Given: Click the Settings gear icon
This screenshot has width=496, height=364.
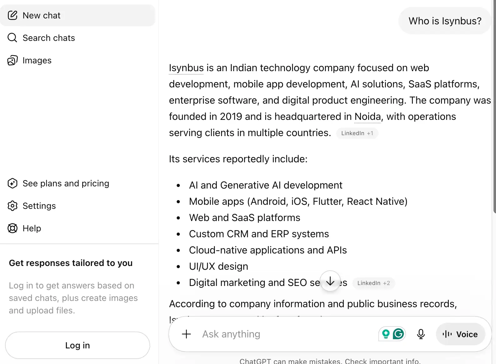Looking at the screenshot, I should pos(13,206).
